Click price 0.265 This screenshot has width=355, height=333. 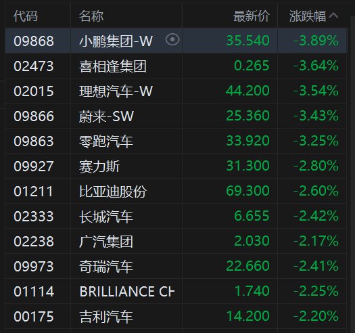pos(252,66)
